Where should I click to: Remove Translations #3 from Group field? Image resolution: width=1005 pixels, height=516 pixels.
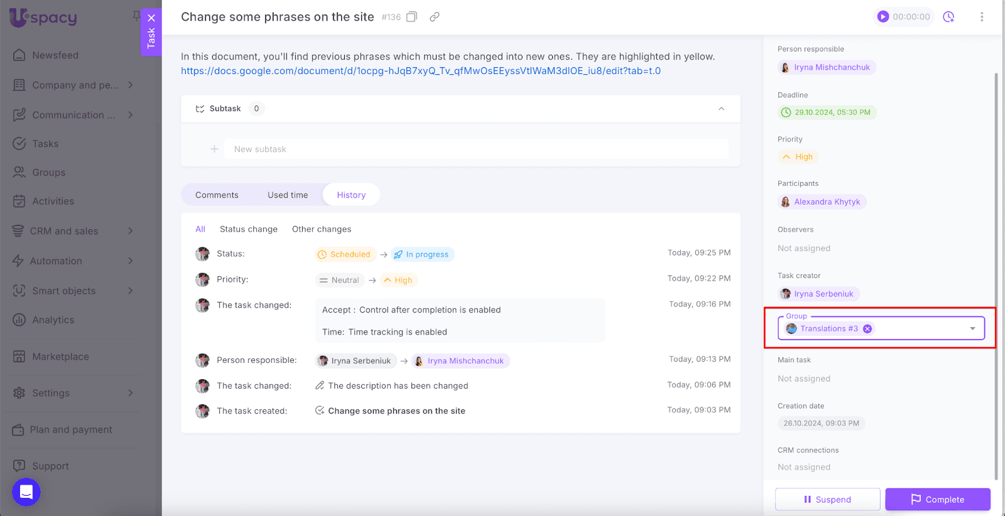(867, 329)
